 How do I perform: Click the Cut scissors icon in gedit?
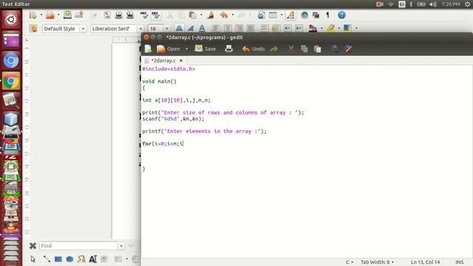click(291, 49)
